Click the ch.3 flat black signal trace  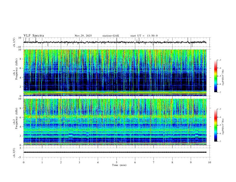coord(115,152)
